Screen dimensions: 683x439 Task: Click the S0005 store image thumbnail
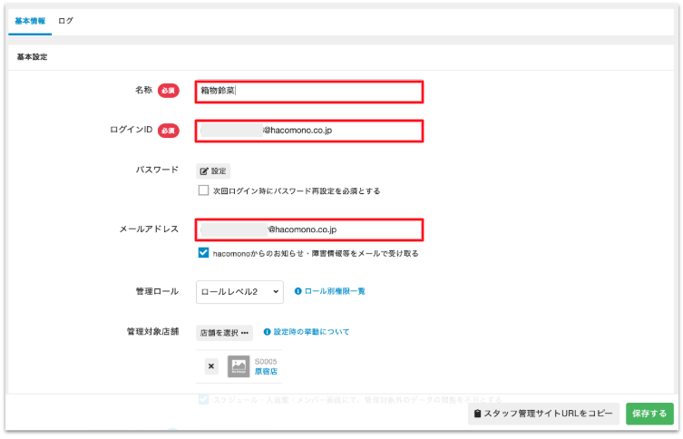[239, 366]
